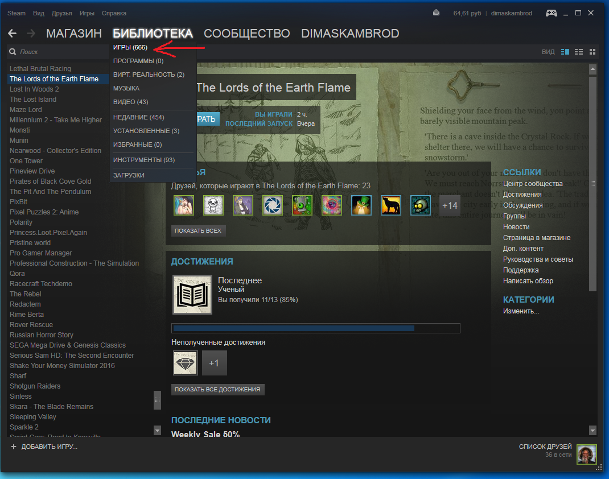Choose ВИРТ. РЕАЛЬНОСТЬ (2) filter
The height and width of the screenshot is (479, 609).
click(x=149, y=75)
